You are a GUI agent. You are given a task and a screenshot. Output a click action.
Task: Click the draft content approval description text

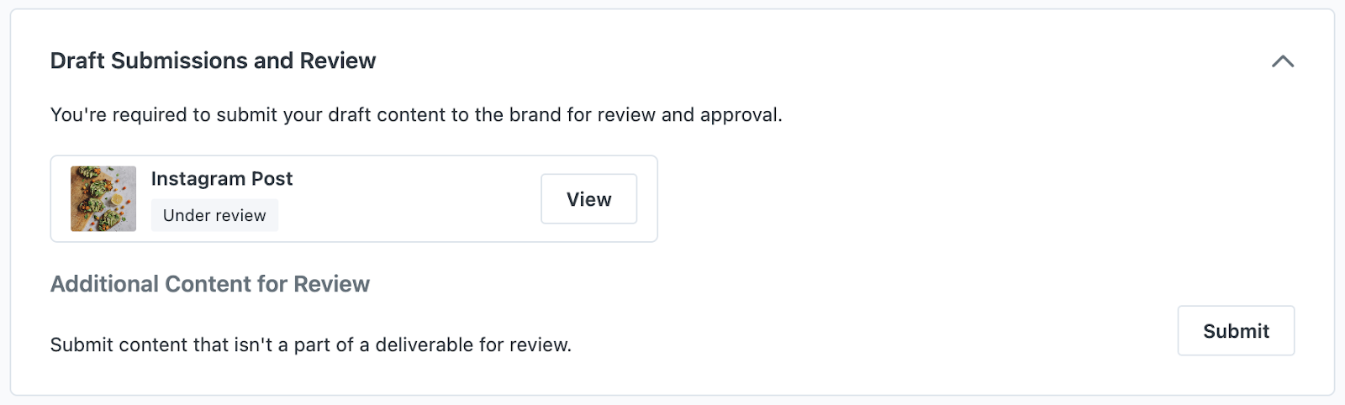click(416, 115)
